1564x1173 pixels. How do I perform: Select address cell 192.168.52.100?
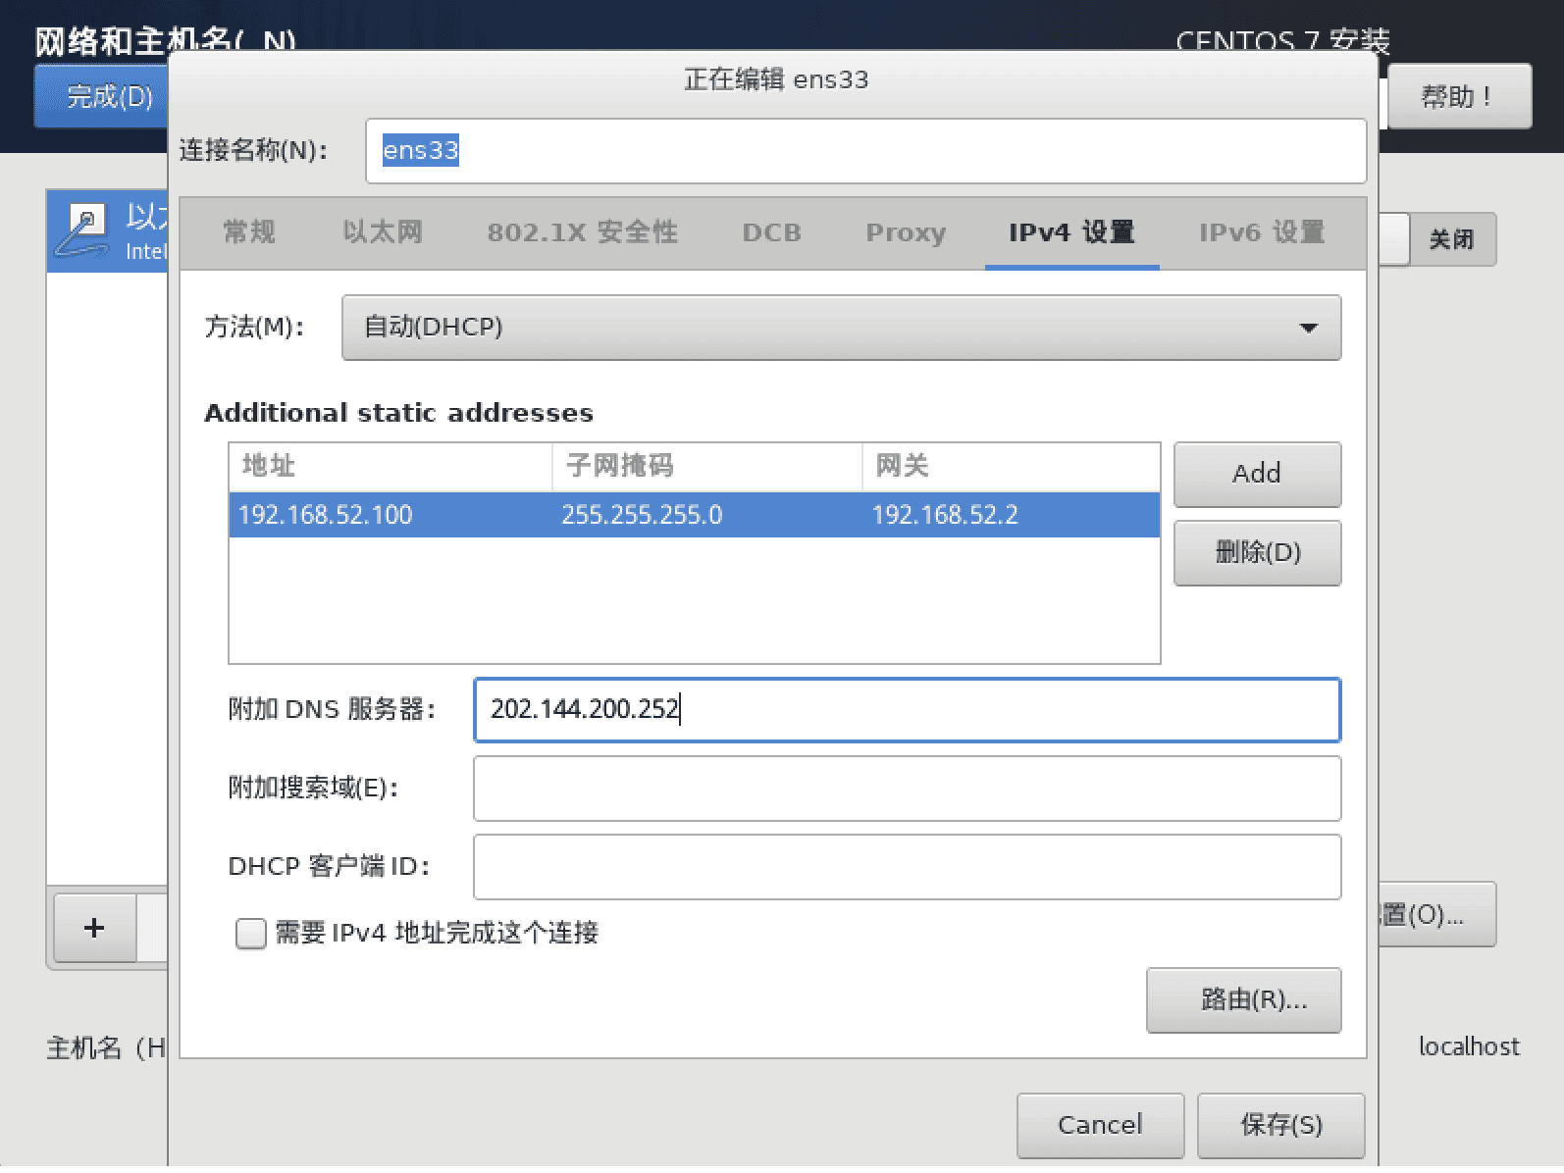click(326, 515)
